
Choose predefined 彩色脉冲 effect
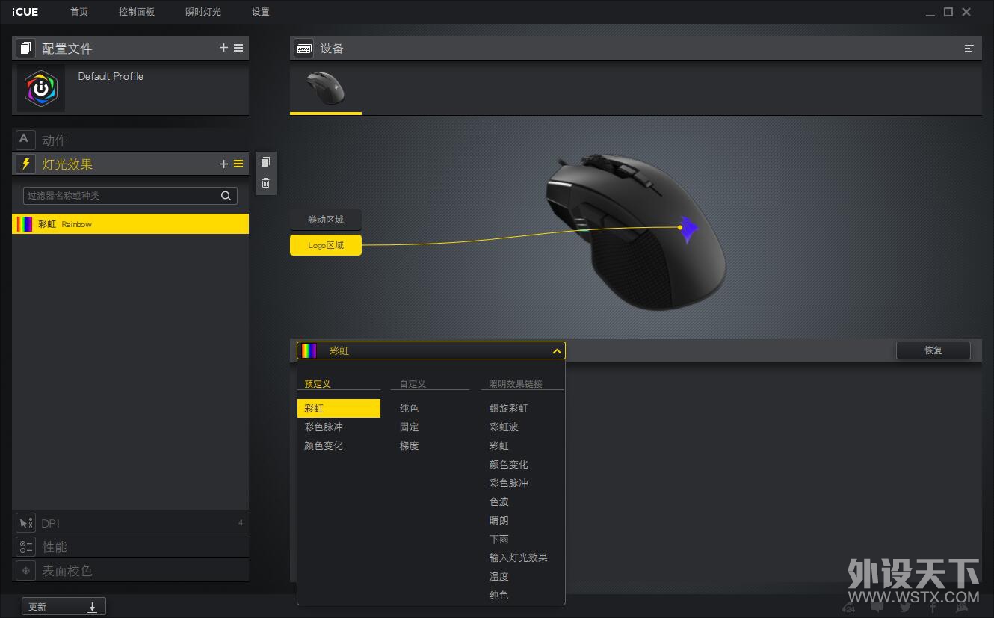click(324, 427)
